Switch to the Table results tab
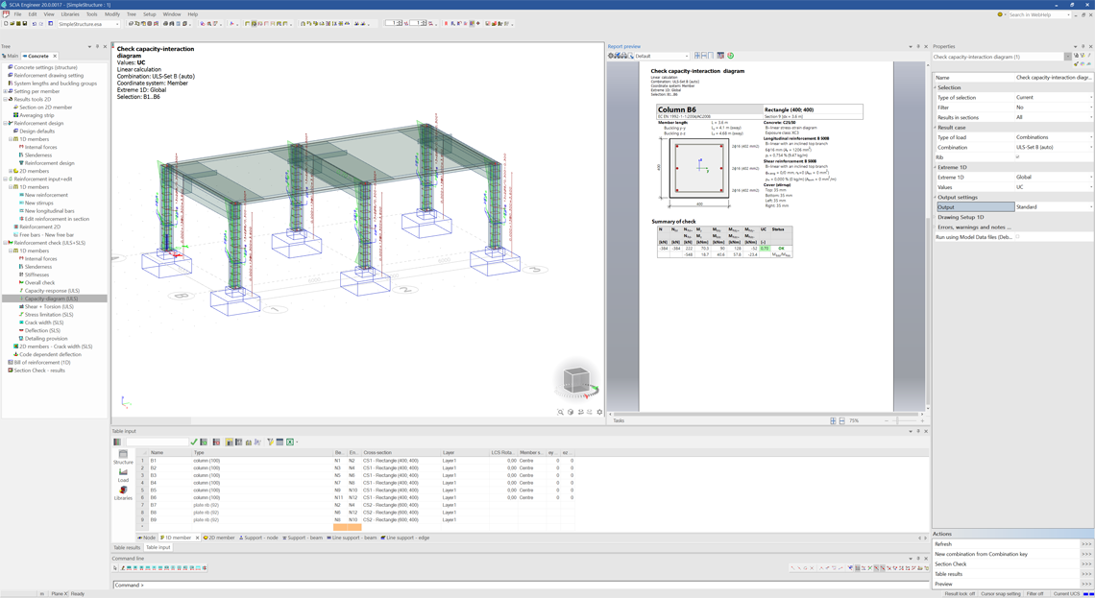The image size is (1095, 598). point(127,547)
